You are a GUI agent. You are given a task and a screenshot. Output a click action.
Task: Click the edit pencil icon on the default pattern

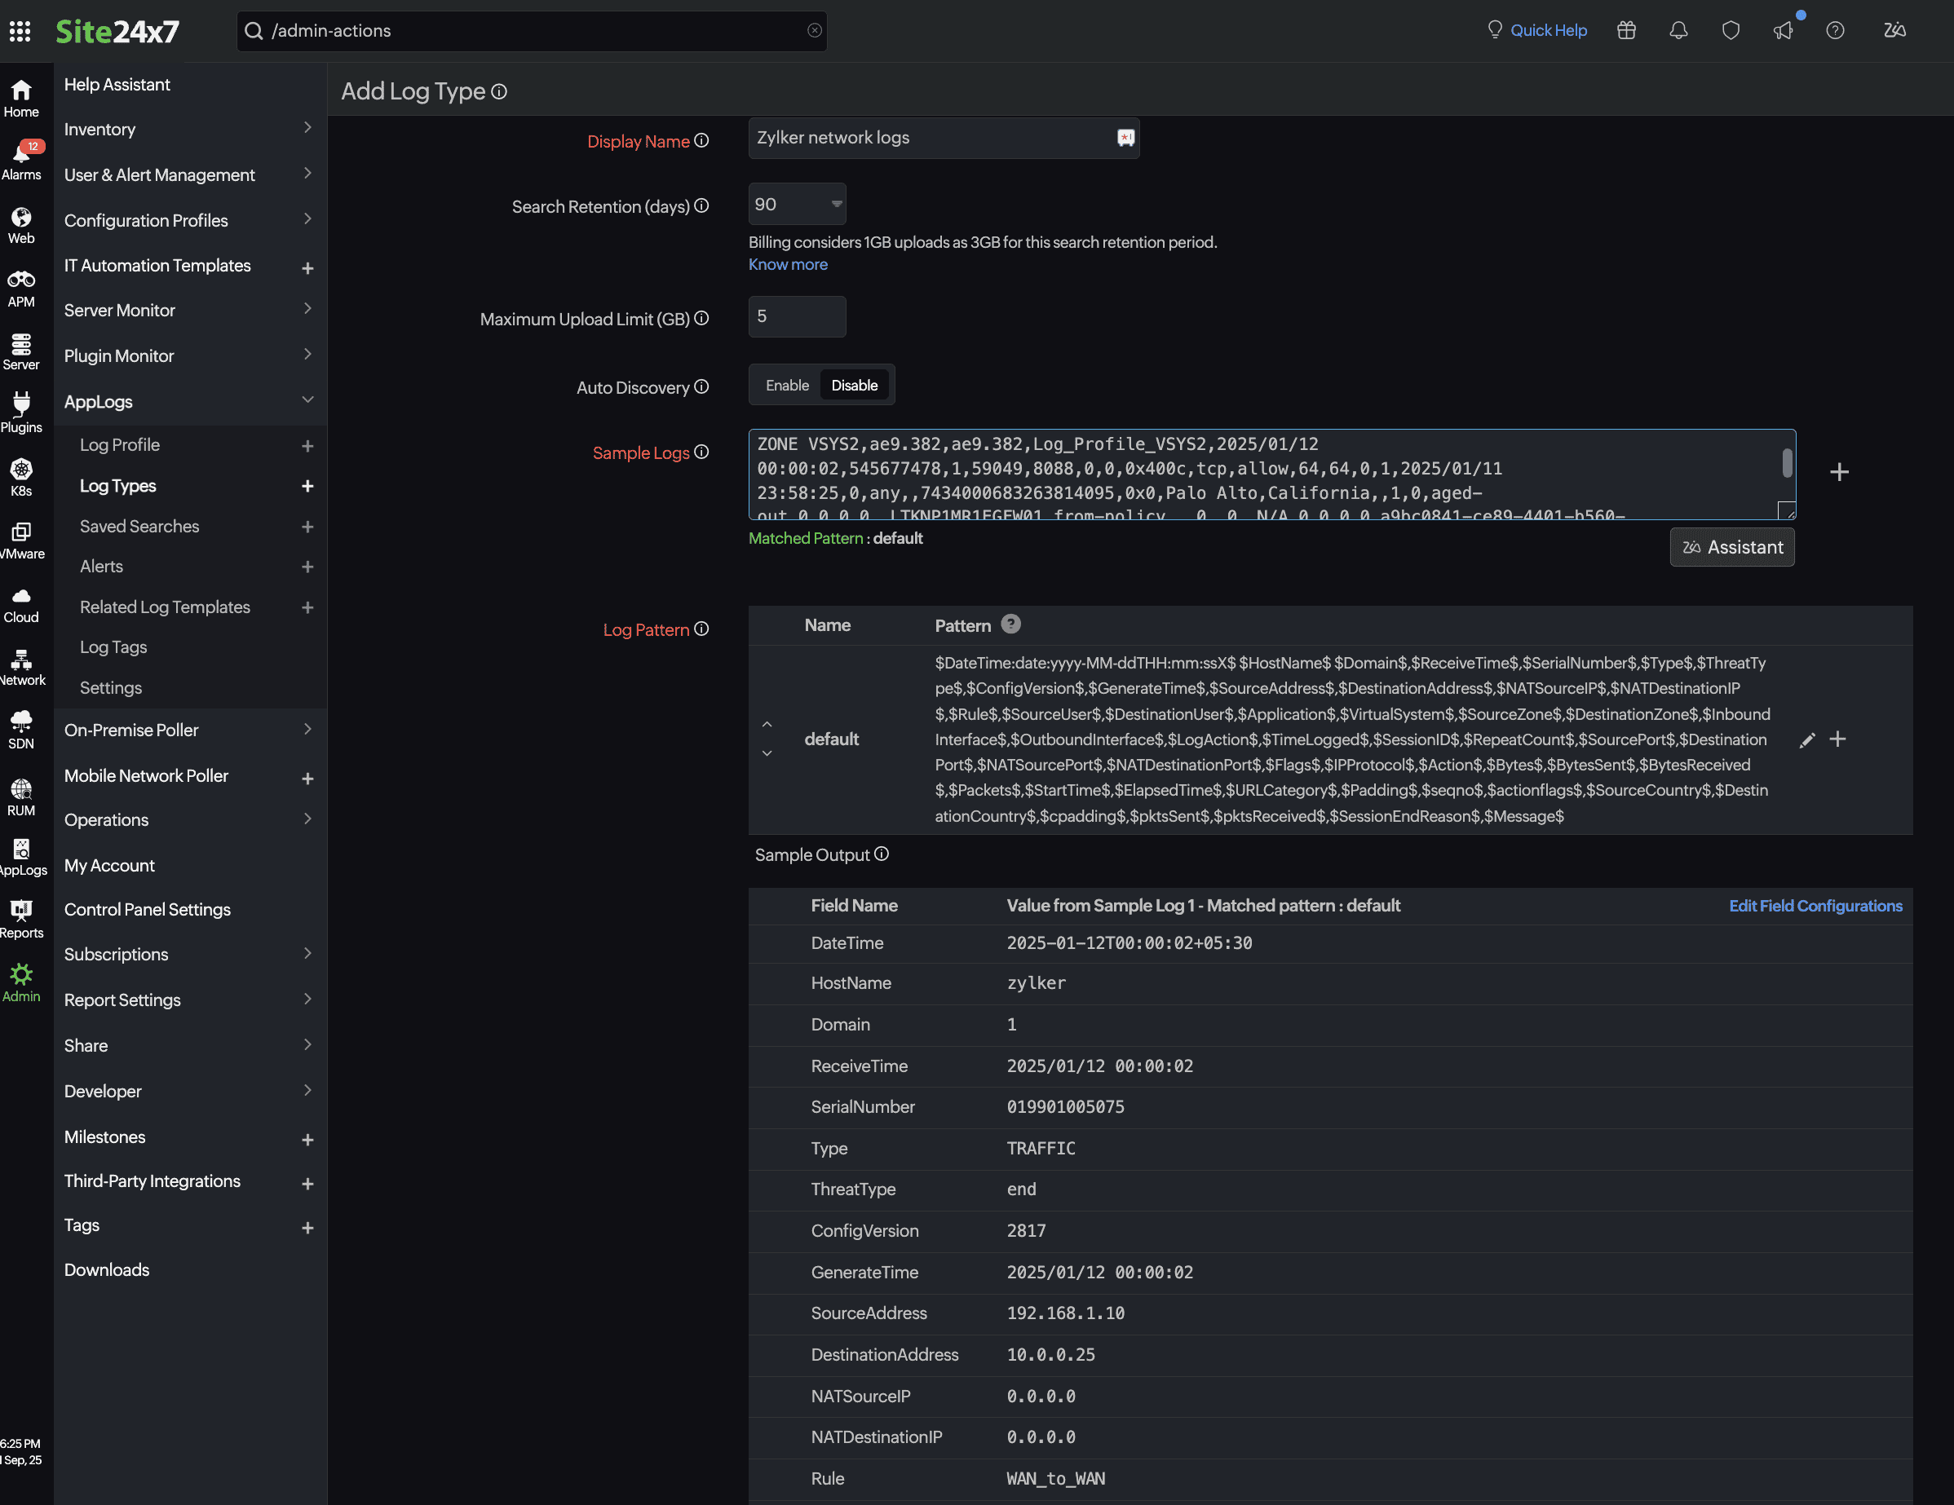(1808, 739)
